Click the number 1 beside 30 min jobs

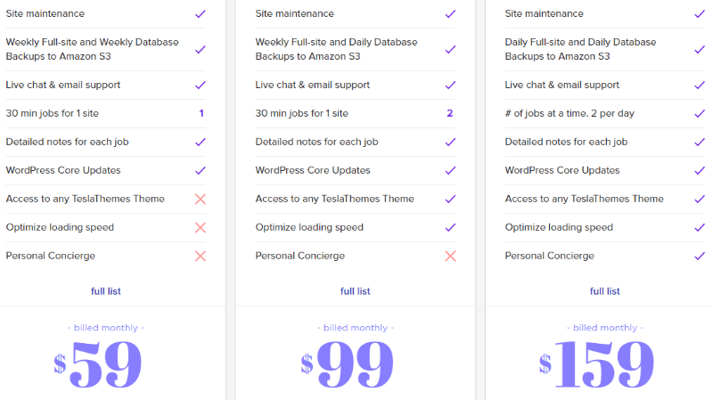coord(201,114)
